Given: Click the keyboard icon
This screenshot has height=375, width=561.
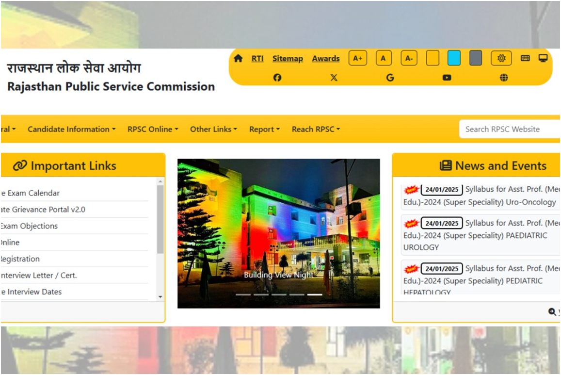Looking at the screenshot, I should point(525,58).
